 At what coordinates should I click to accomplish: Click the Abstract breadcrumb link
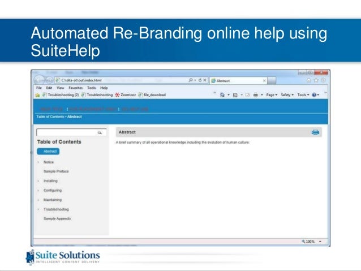[x=74, y=117]
